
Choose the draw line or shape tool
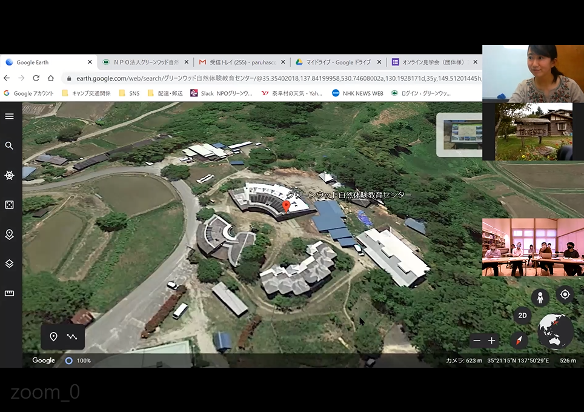click(72, 337)
